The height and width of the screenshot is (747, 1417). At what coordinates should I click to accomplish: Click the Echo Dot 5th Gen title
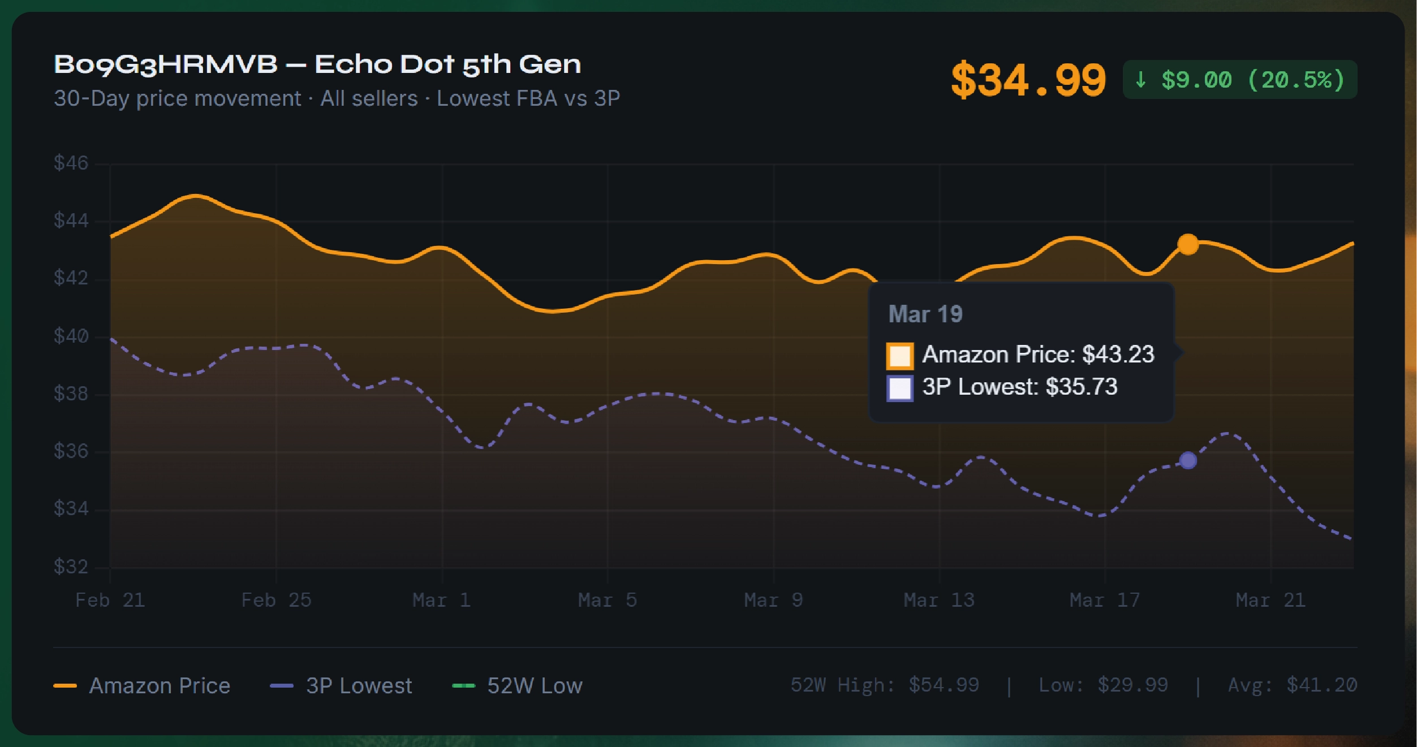[317, 64]
